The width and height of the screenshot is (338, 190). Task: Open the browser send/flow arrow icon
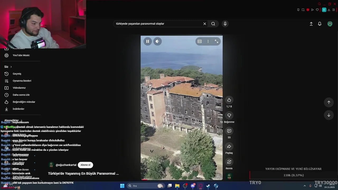point(312,10)
